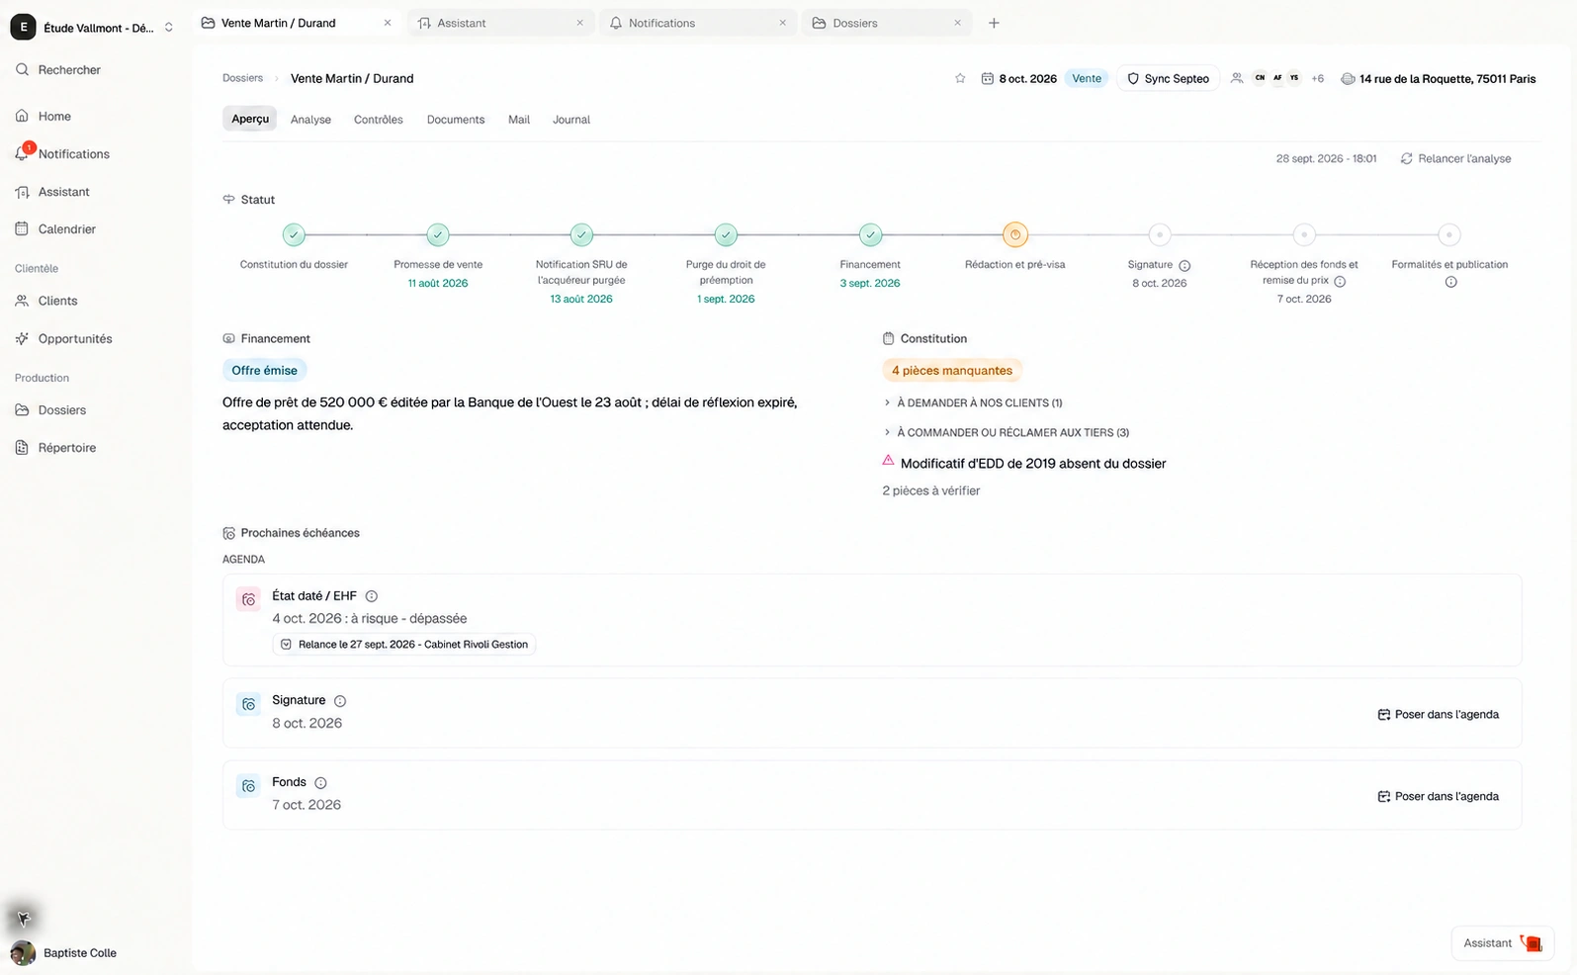Click info icon beside Réception des fonds
The width and height of the screenshot is (1577, 975).
[x=1340, y=281]
